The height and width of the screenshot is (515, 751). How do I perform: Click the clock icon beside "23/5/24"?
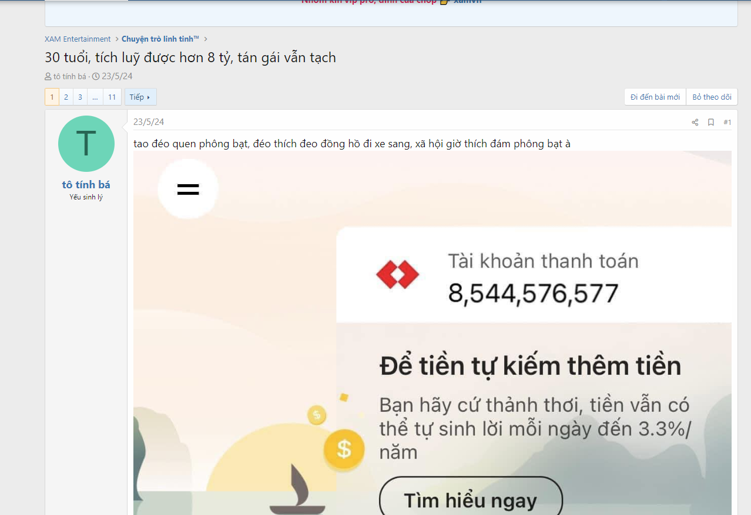pos(95,76)
